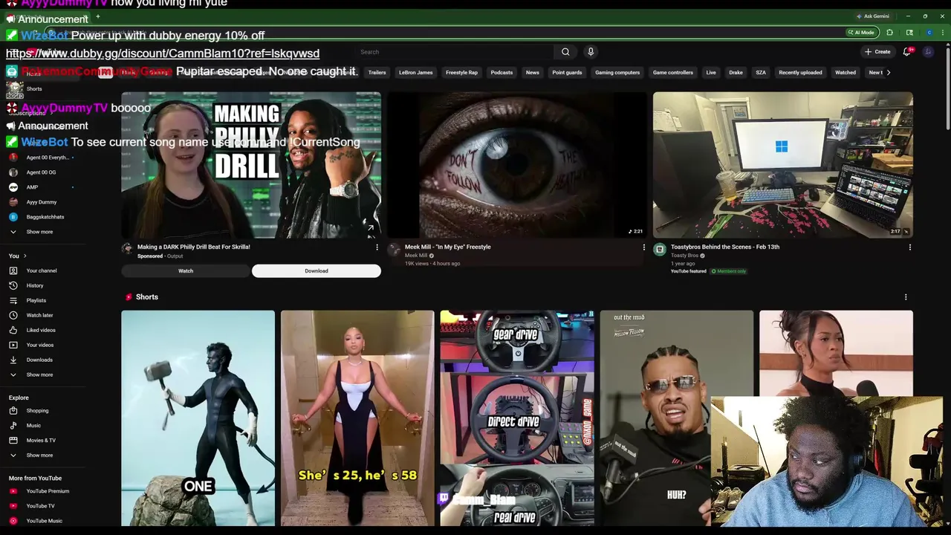This screenshot has width=951, height=535.
Task: Select the Trailers filter chip
Action: pos(377,73)
